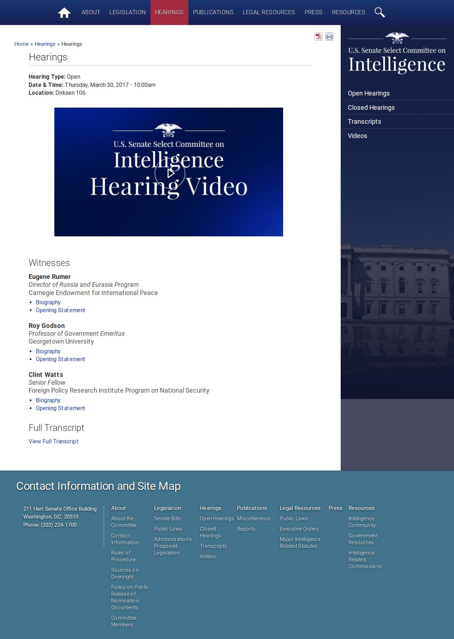Open Transcripts in the right sidebar
Screen dimensions: 454x639
click(x=364, y=122)
